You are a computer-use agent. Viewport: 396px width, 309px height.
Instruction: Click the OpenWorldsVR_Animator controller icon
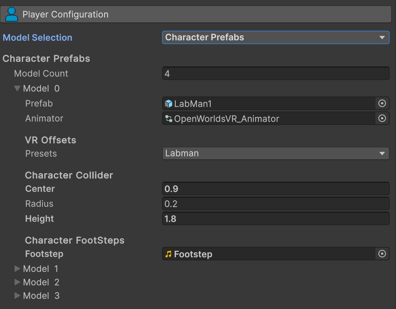168,119
